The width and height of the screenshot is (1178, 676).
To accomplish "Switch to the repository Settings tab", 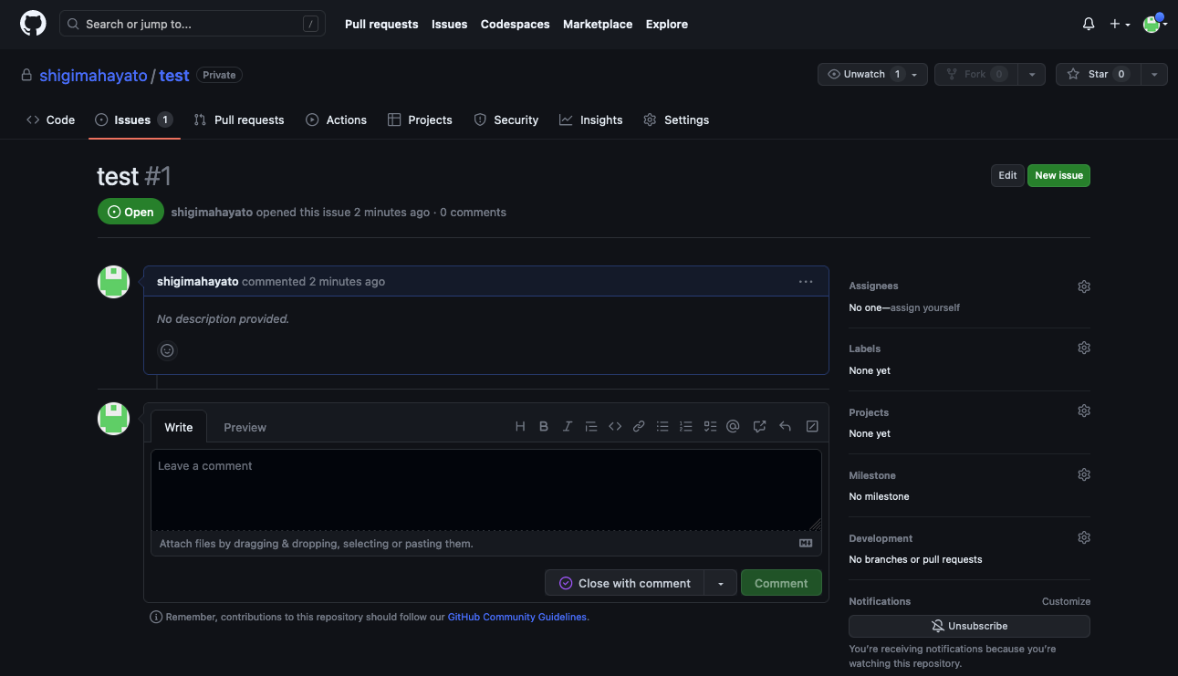I will tap(676, 120).
